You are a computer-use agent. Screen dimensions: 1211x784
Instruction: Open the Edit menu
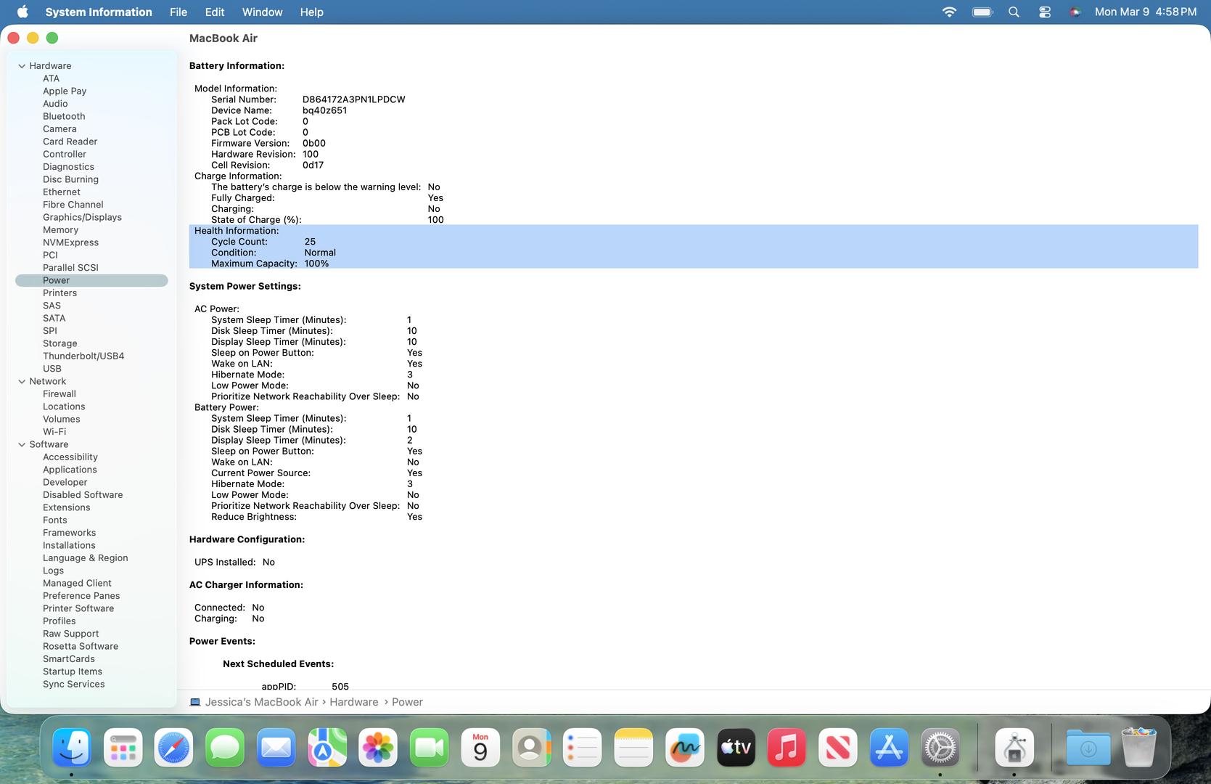pyautogui.click(x=215, y=12)
